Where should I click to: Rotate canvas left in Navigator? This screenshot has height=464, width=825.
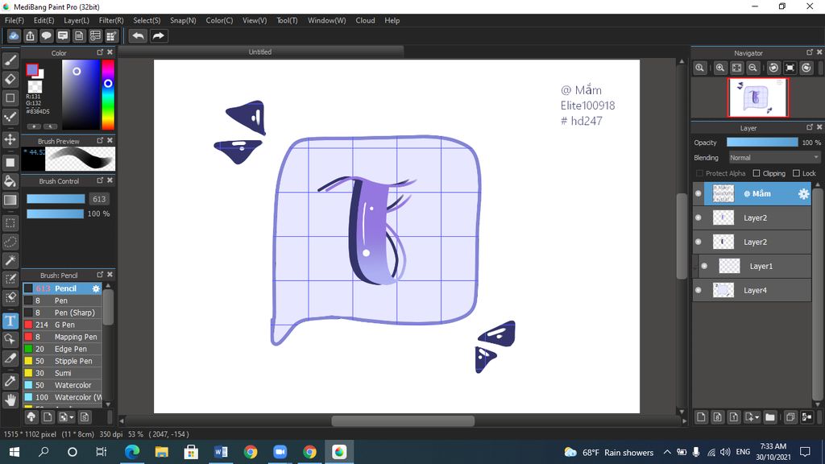[773, 68]
